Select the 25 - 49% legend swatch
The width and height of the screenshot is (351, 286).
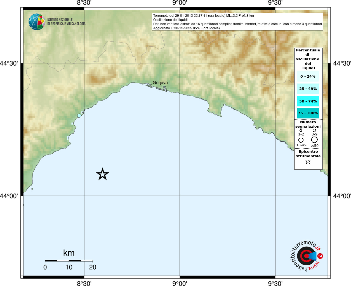pos(308,89)
